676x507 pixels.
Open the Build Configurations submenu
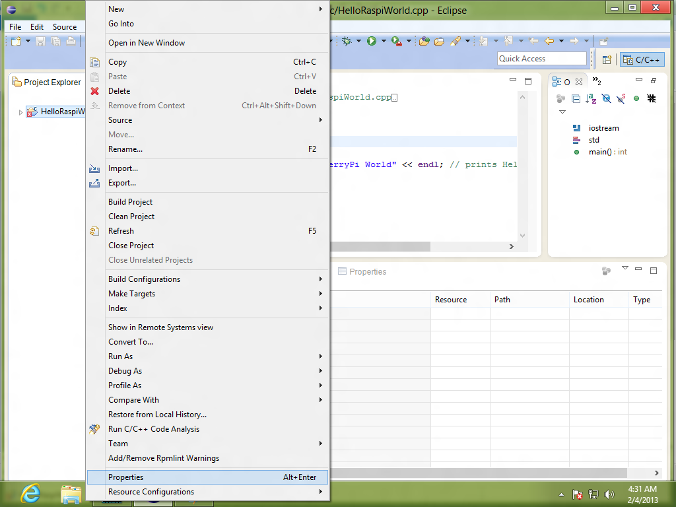point(207,279)
